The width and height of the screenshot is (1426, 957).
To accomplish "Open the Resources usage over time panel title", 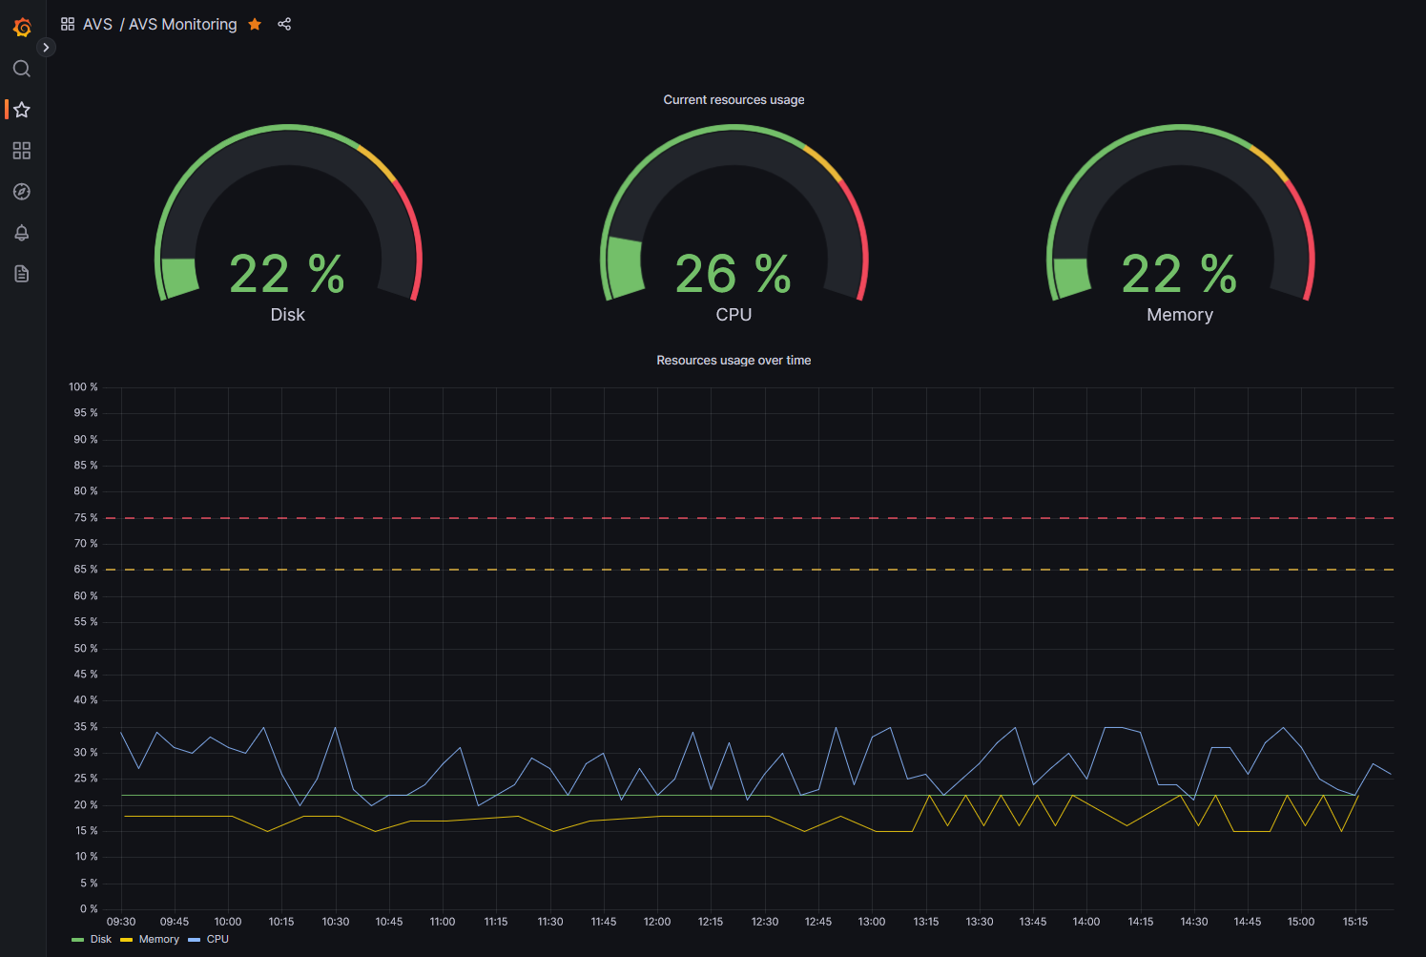I will click(x=734, y=360).
